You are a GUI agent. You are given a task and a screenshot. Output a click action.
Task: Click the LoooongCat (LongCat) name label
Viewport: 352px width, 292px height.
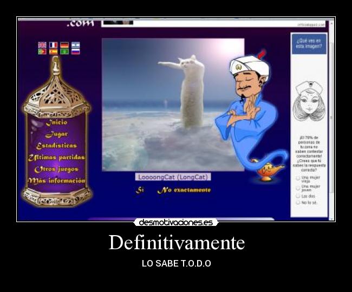[x=173, y=177]
